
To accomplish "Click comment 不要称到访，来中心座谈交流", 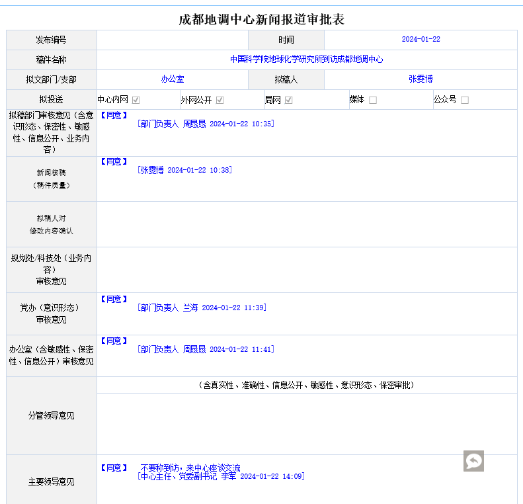I will [190, 468].
